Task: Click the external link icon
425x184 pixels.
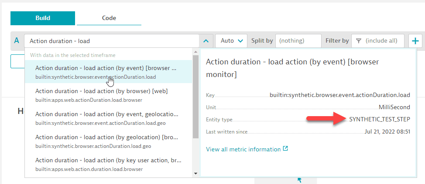Action: 285,149
